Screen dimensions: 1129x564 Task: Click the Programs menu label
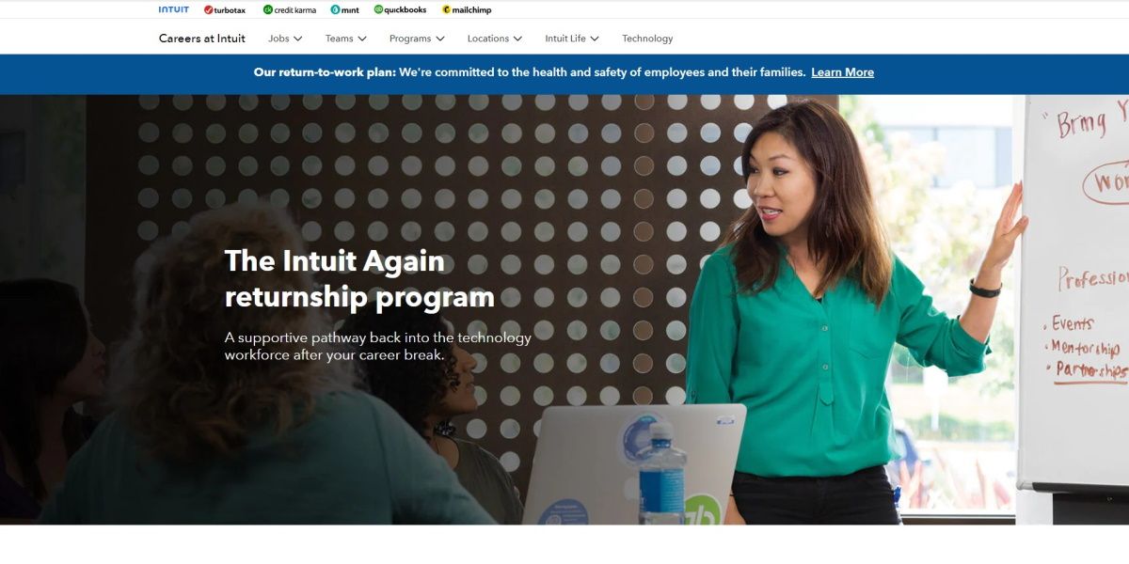click(x=410, y=39)
